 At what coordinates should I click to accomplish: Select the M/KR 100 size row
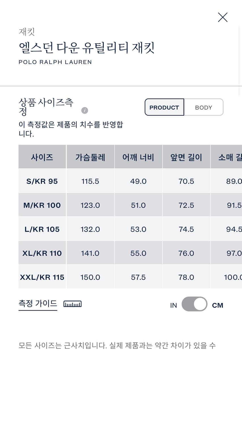(x=42, y=205)
